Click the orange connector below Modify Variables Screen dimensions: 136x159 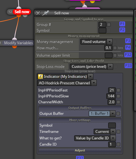[x=15, y=47]
